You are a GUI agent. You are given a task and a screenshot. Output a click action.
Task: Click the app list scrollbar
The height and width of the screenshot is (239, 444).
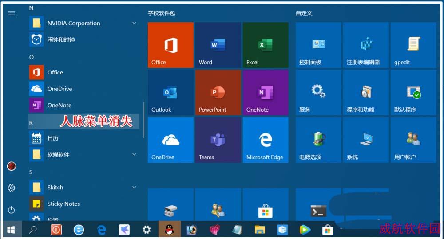coord(144,120)
